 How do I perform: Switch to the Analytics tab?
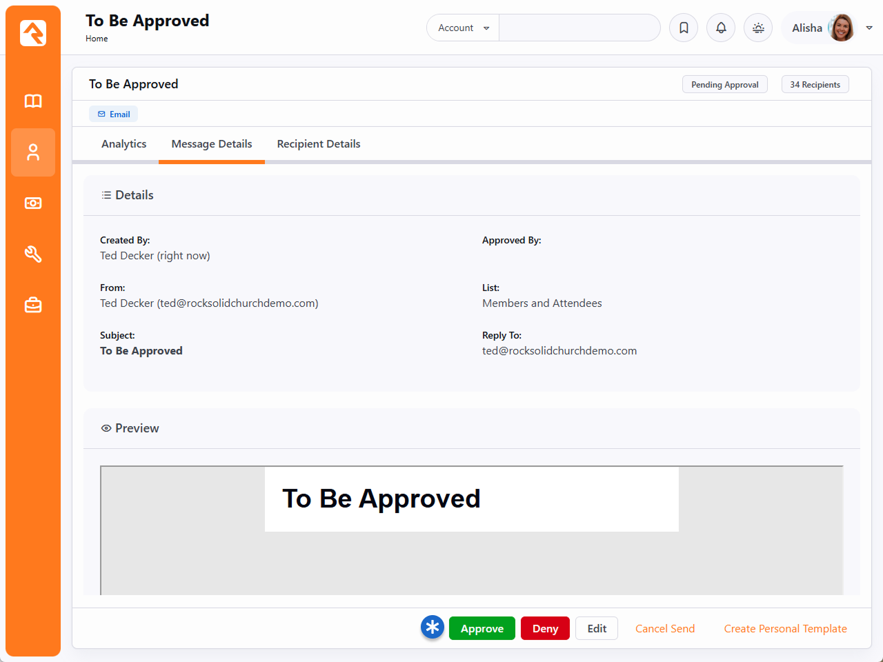coord(123,144)
